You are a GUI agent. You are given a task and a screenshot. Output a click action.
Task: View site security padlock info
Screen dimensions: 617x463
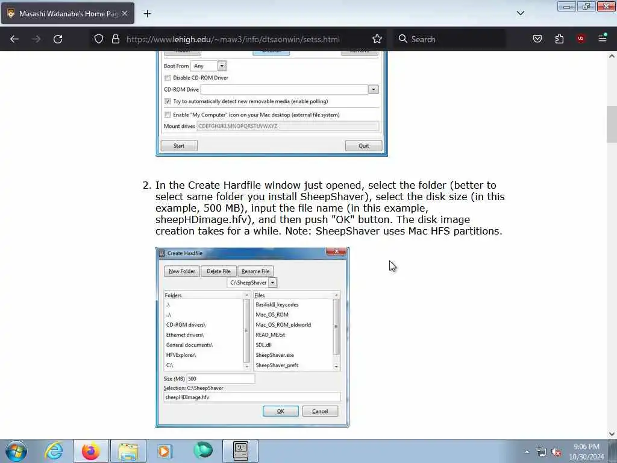point(115,39)
